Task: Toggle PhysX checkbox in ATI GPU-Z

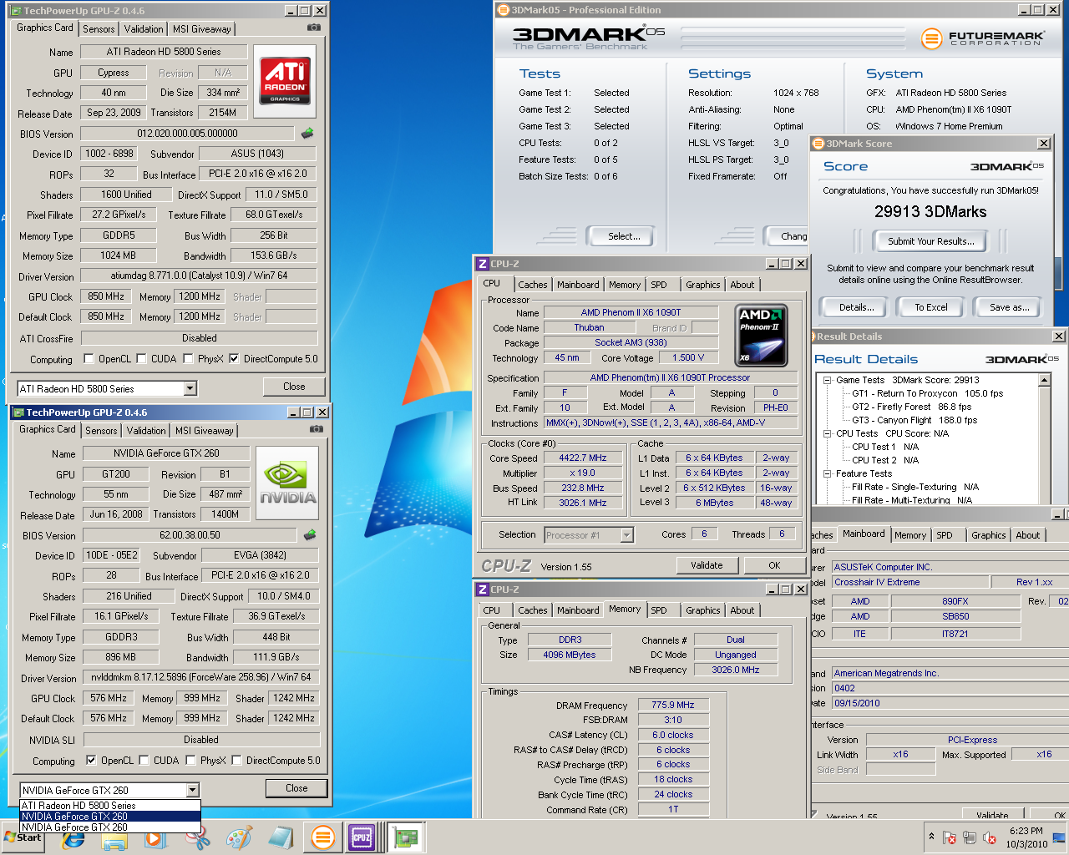Action: click(x=188, y=359)
